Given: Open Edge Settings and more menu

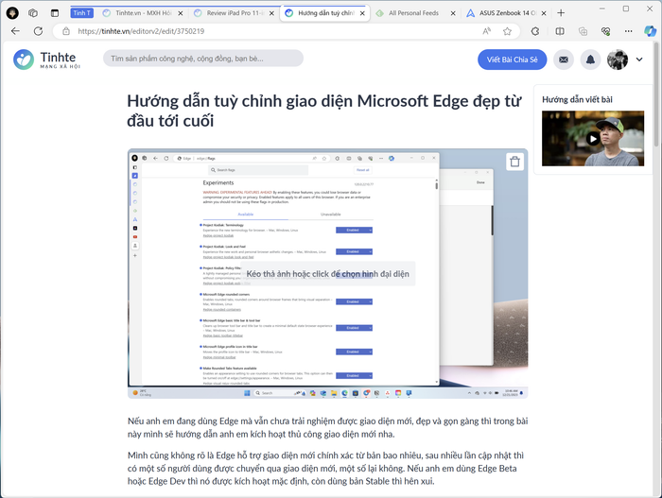Looking at the screenshot, I should point(629,31).
